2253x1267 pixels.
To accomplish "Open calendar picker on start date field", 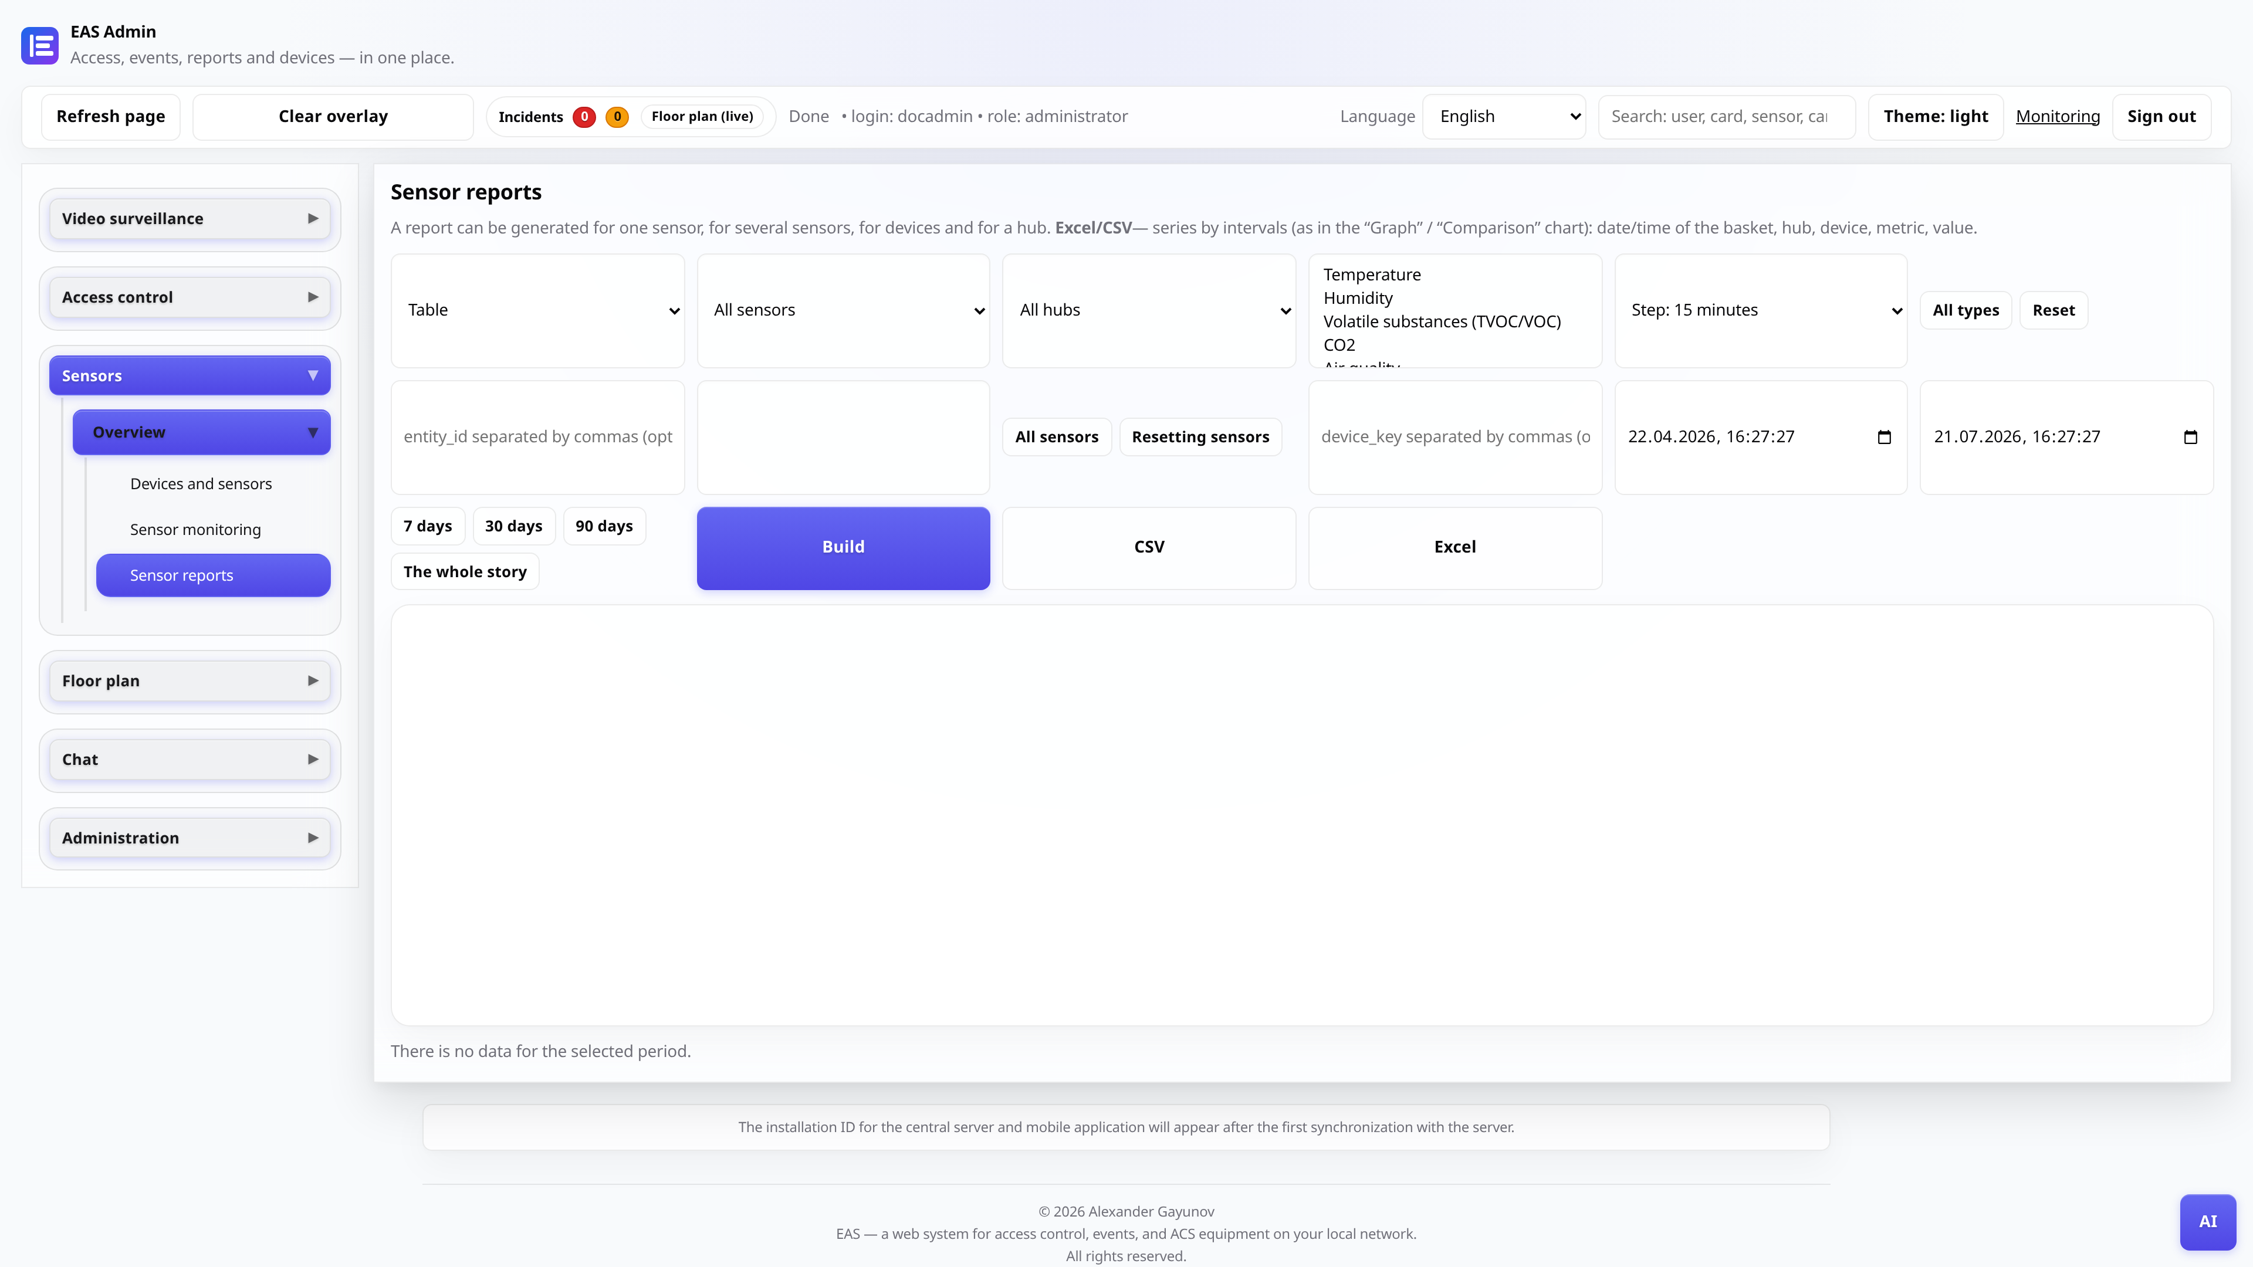I will (1884, 437).
